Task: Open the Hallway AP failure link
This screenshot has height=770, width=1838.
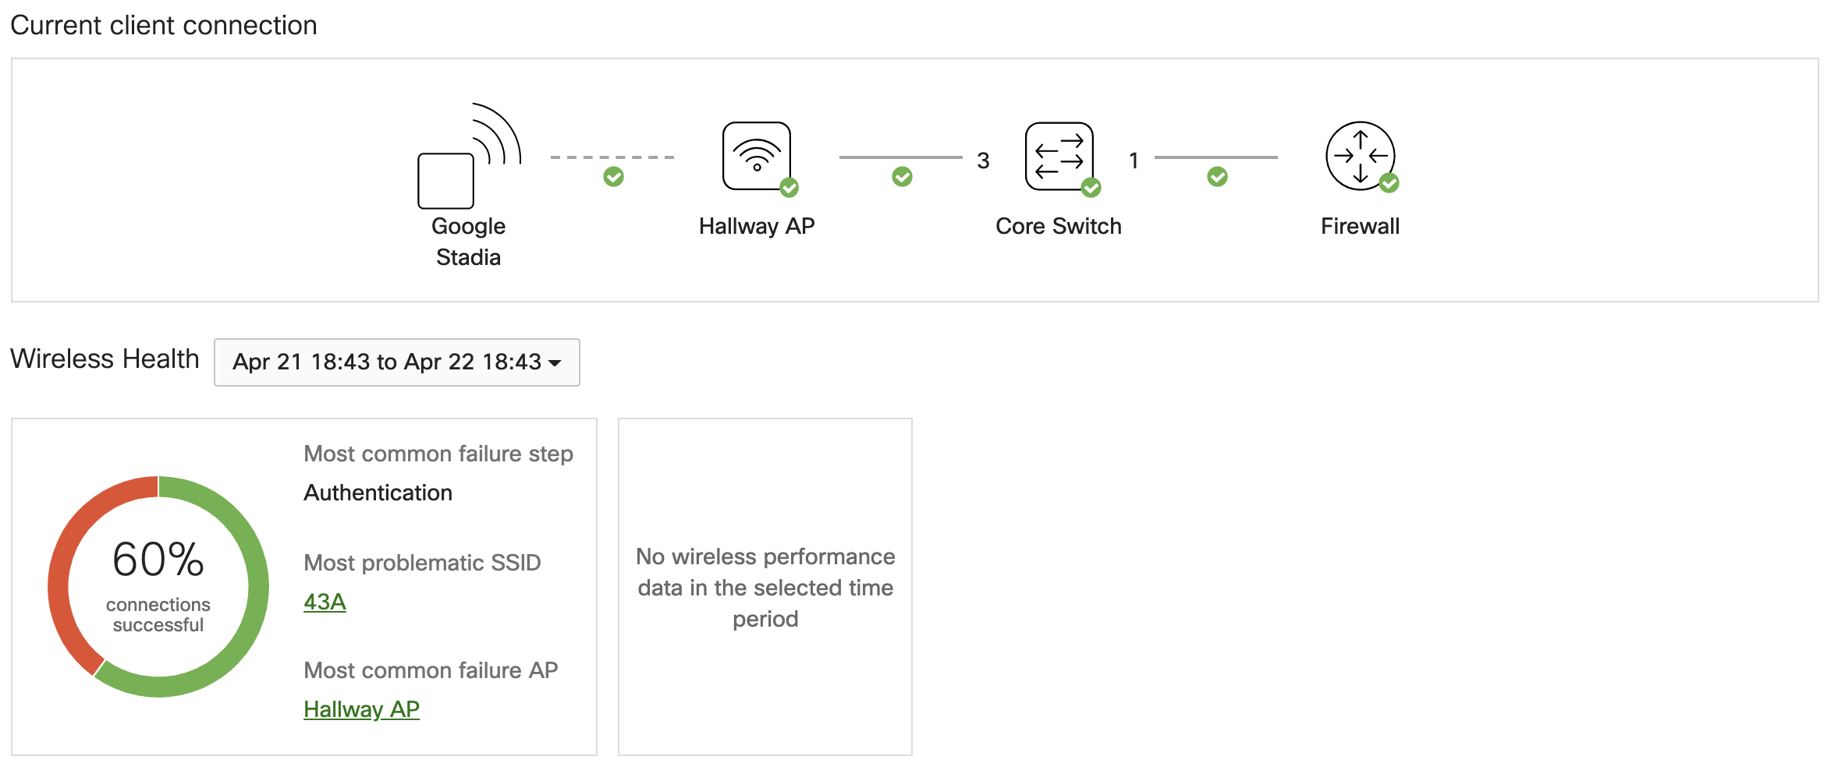Action: click(361, 709)
